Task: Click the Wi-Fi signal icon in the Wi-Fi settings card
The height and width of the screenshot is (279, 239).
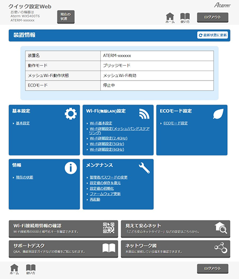Action: (x=144, y=114)
